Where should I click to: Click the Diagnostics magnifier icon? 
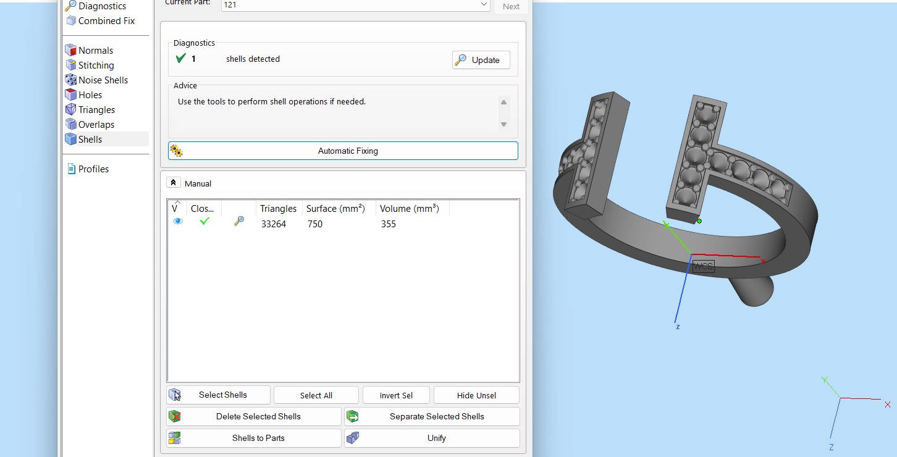[x=70, y=6]
